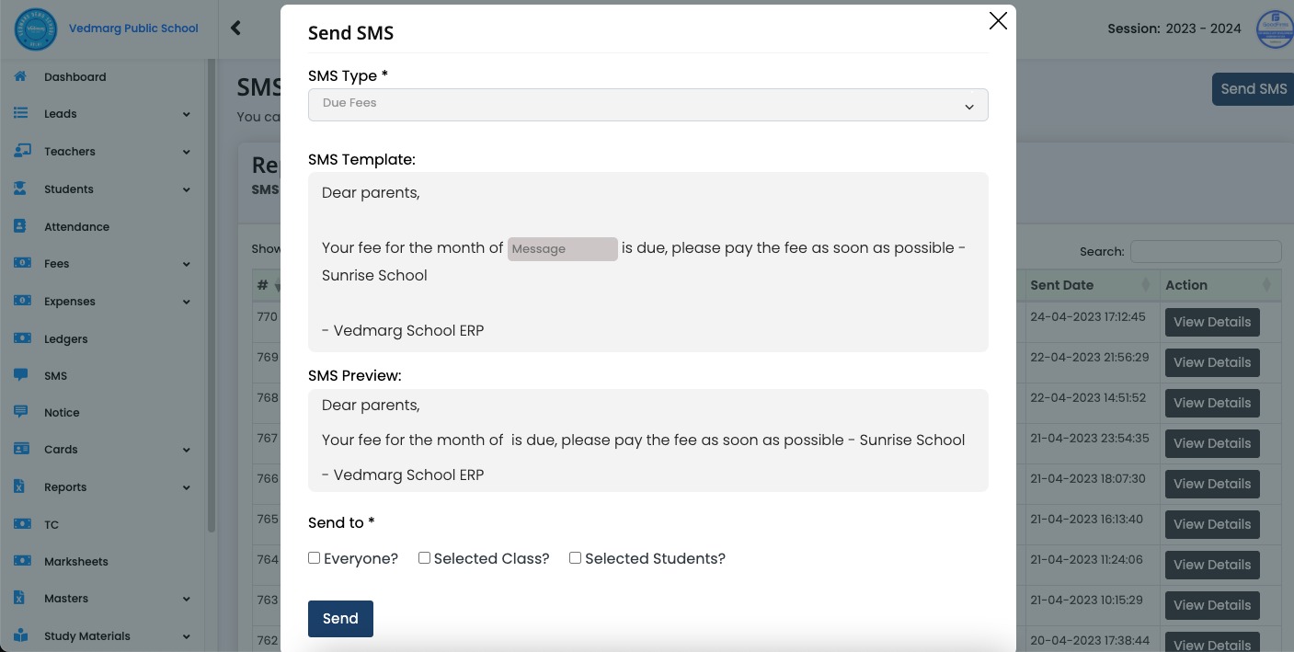Click the Send button
This screenshot has width=1294, height=652.
click(340, 618)
